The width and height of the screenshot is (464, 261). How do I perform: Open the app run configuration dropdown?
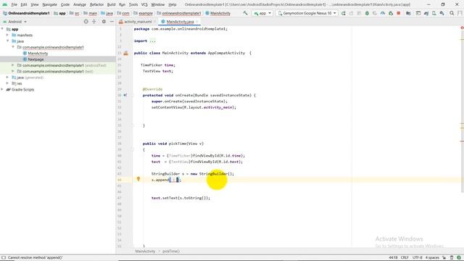262,13
